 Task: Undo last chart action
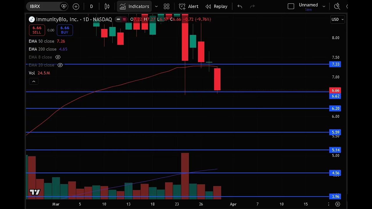tap(240, 6)
